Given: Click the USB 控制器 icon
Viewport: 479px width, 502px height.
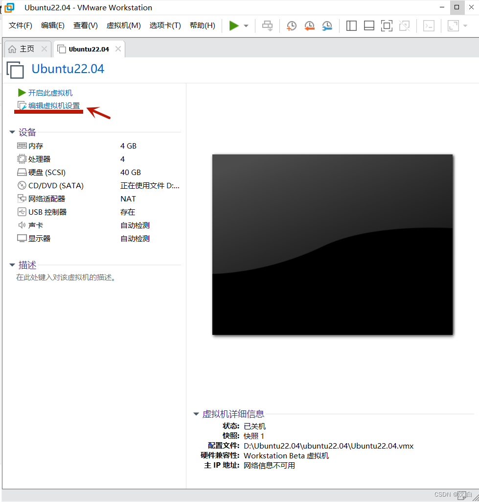Looking at the screenshot, I should 22,212.
